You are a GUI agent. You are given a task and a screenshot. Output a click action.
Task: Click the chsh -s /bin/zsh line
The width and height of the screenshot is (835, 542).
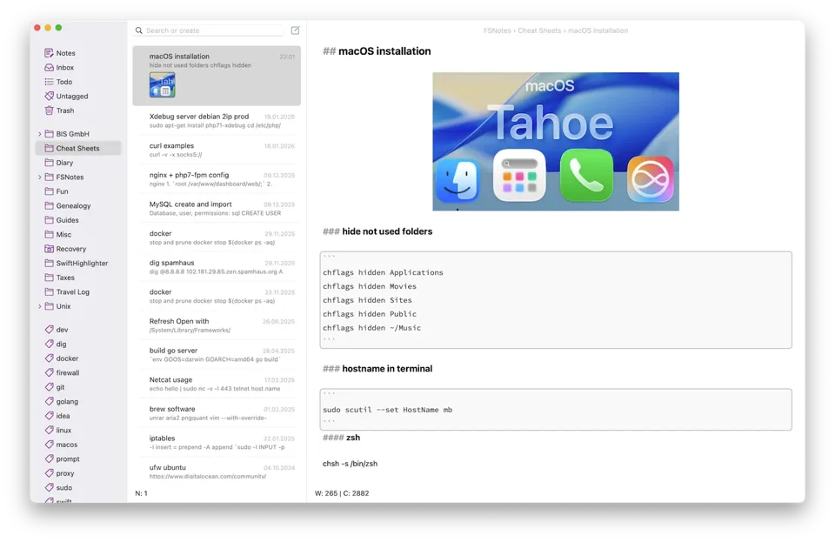pyautogui.click(x=350, y=463)
